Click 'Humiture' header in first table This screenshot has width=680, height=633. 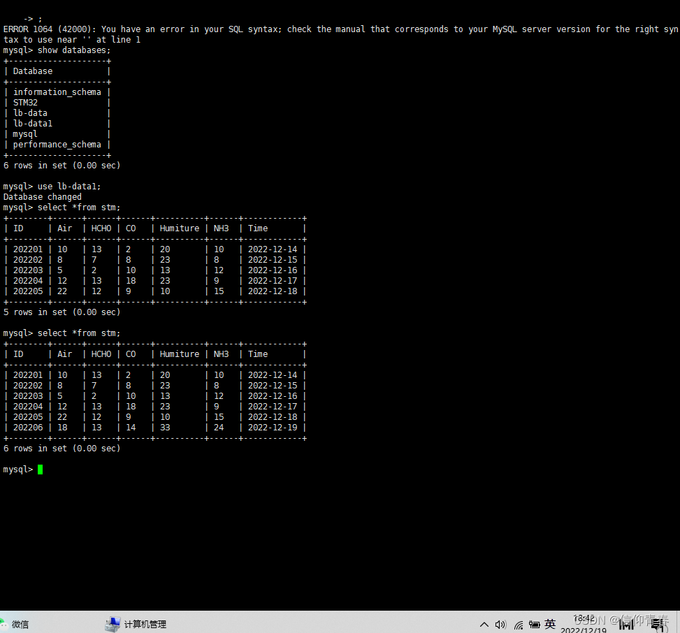click(x=180, y=228)
